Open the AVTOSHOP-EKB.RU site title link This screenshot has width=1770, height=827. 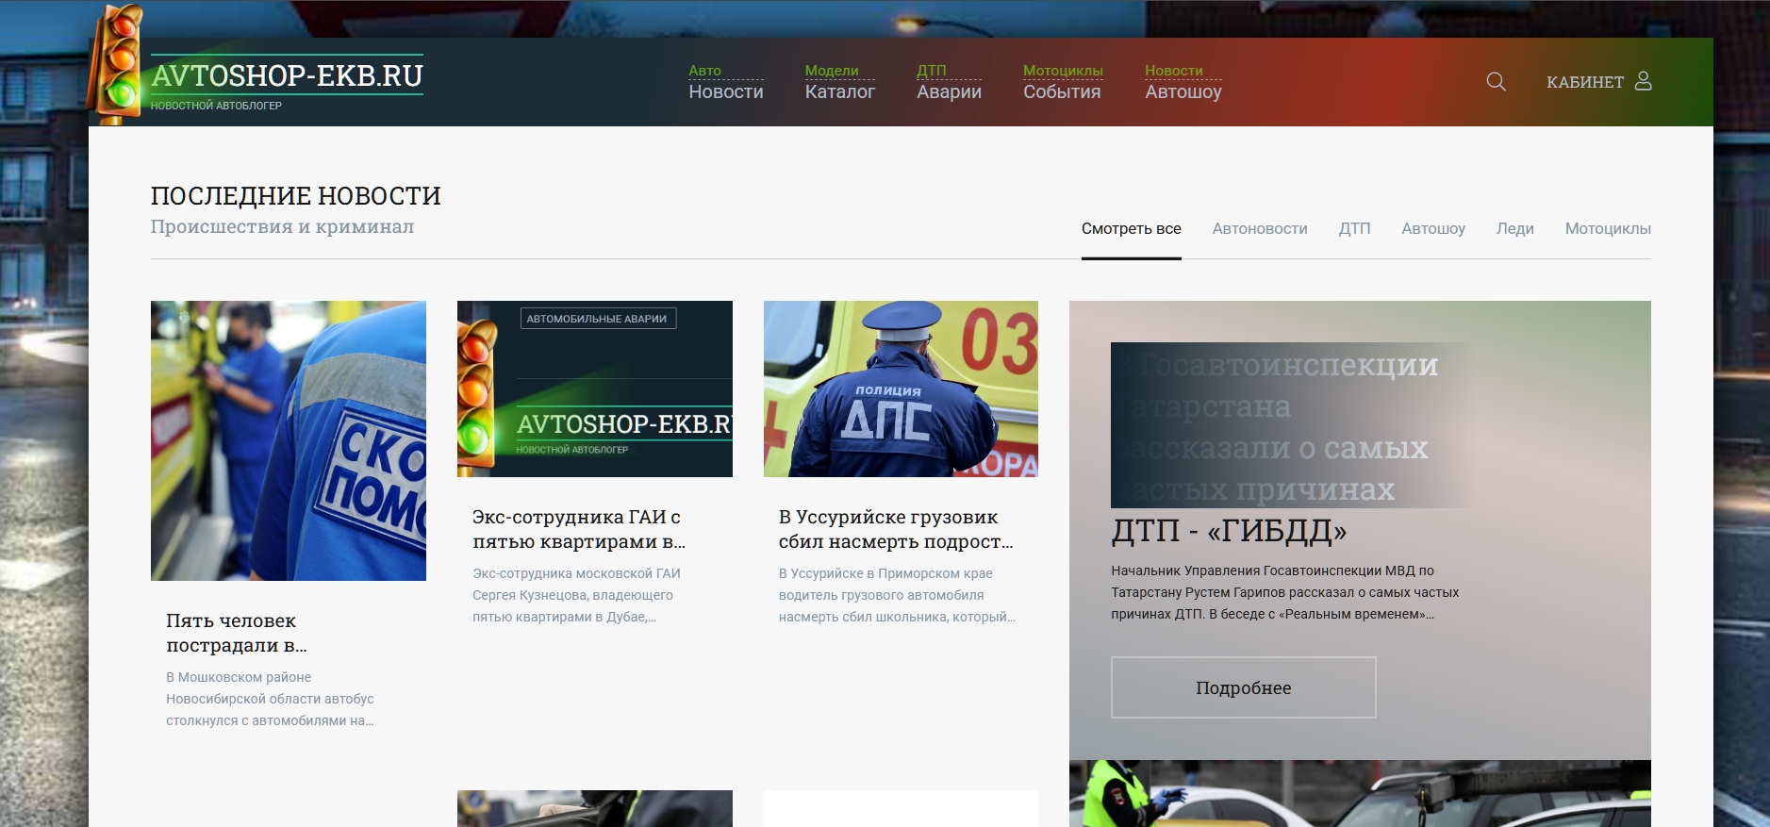(287, 75)
